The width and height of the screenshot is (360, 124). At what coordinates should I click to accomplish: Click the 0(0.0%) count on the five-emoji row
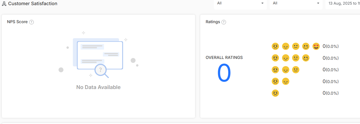tap(331, 46)
